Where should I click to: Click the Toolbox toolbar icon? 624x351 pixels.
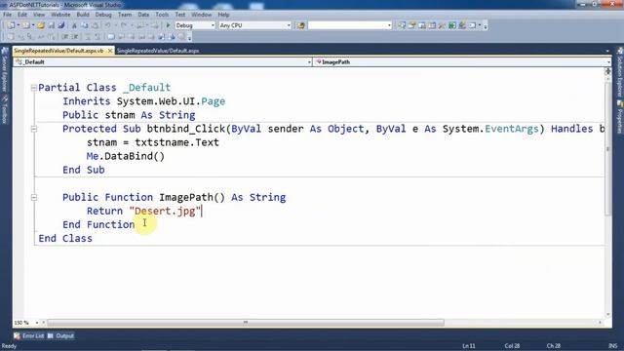(x=442, y=25)
